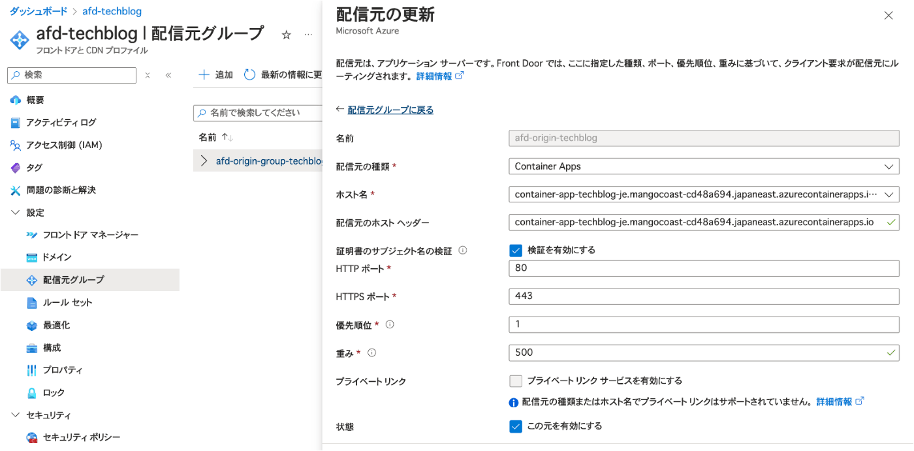914x451 pixels.
Task: Click the フロントドア マネージャー icon
Action: click(x=32, y=235)
